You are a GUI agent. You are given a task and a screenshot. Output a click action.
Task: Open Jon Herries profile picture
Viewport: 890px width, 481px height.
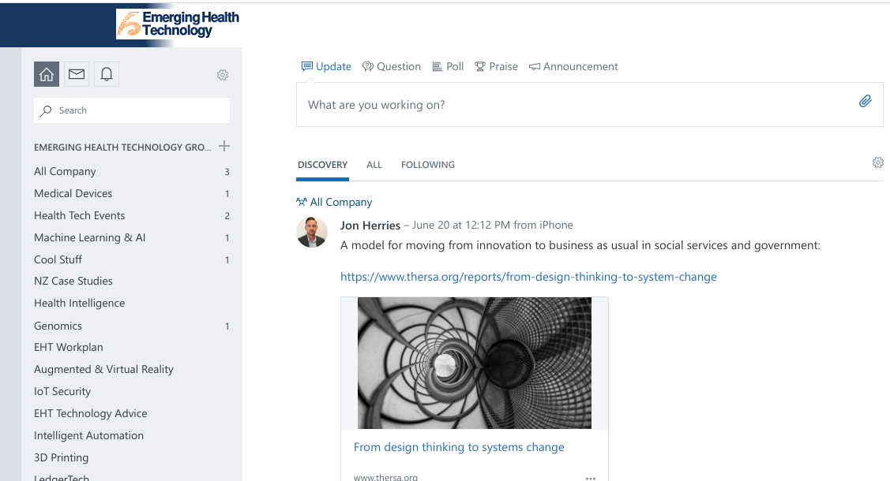pyautogui.click(x=312, y=233)
